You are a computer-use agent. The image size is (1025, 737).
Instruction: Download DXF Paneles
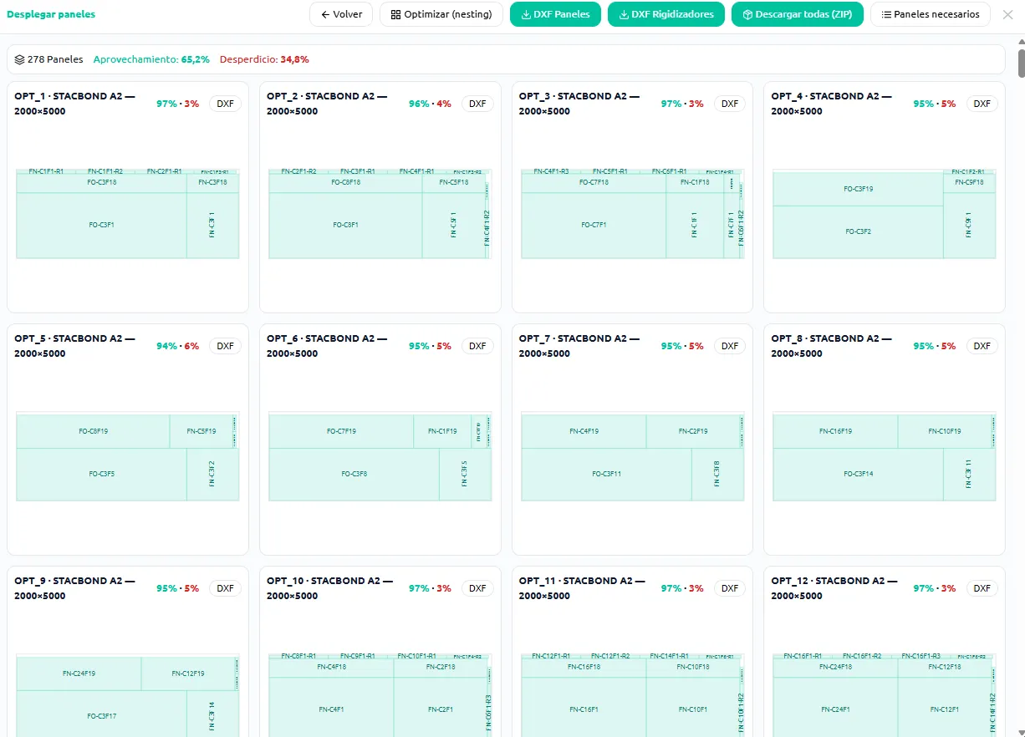pyautogui.click(x=555, y=14)
